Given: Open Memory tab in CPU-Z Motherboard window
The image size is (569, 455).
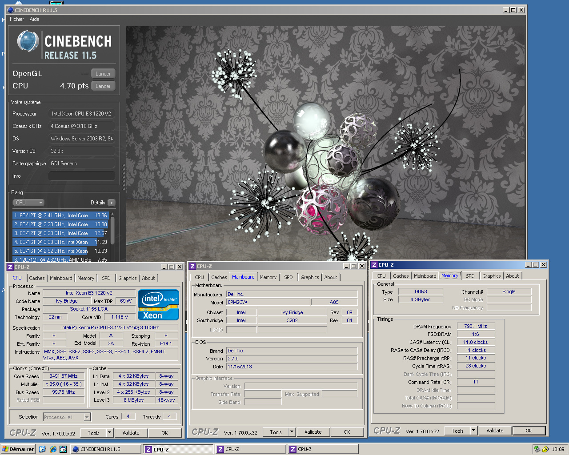Looking at the screenshot, I should coord(268,277).
